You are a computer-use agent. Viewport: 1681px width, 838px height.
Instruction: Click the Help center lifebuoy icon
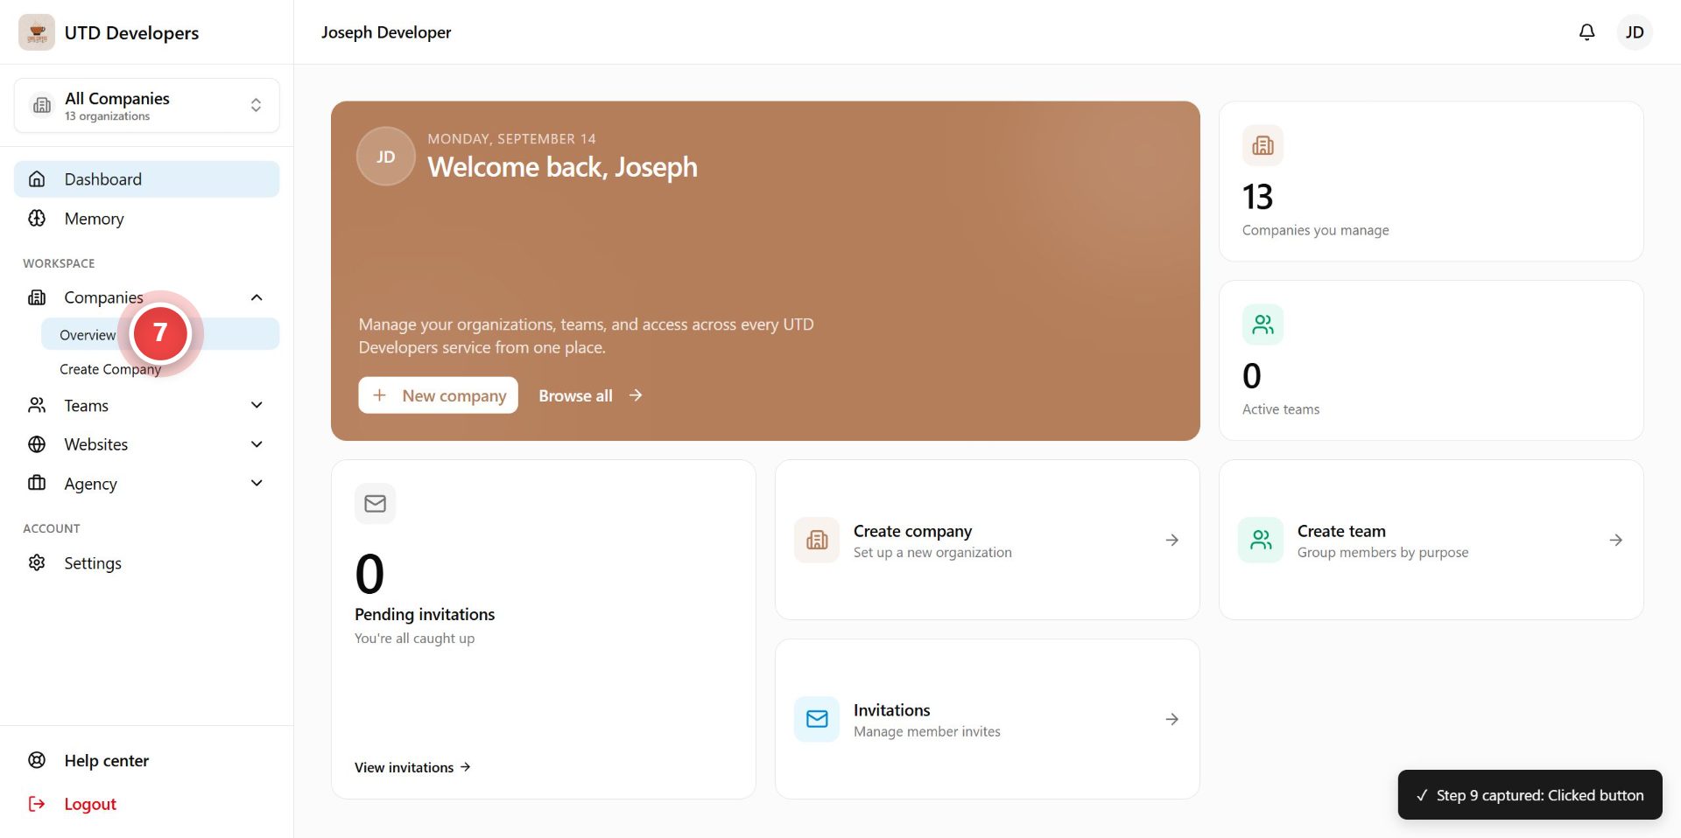[37, 760]
